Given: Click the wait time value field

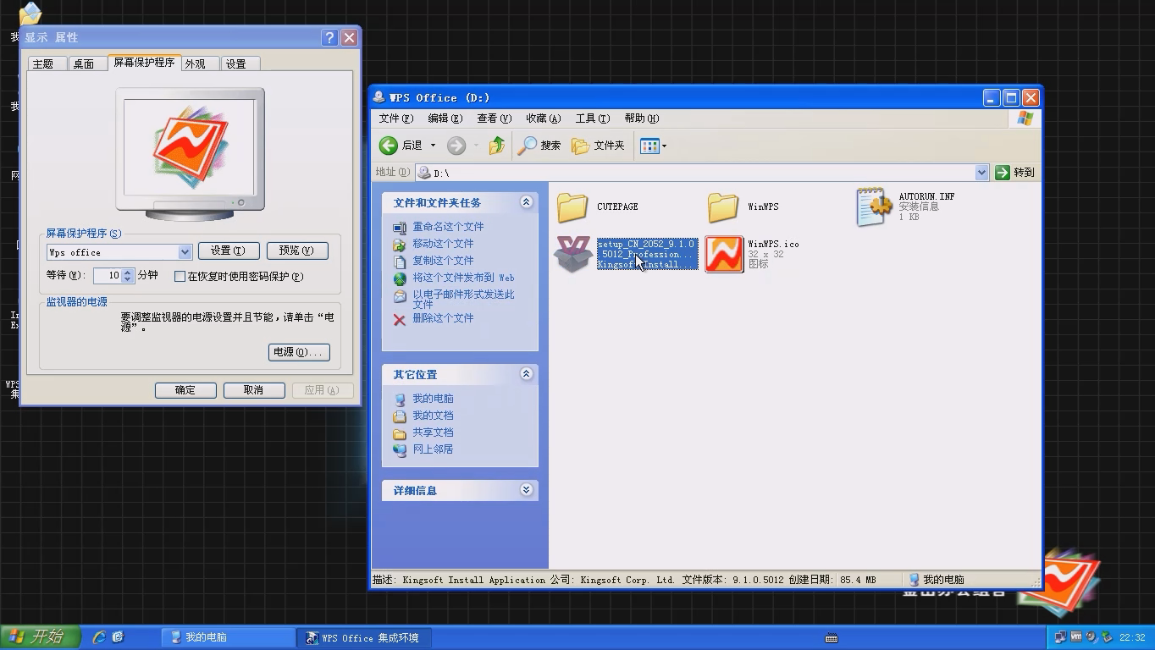Looking at the screenshot, I should click(x=108, y=276).
